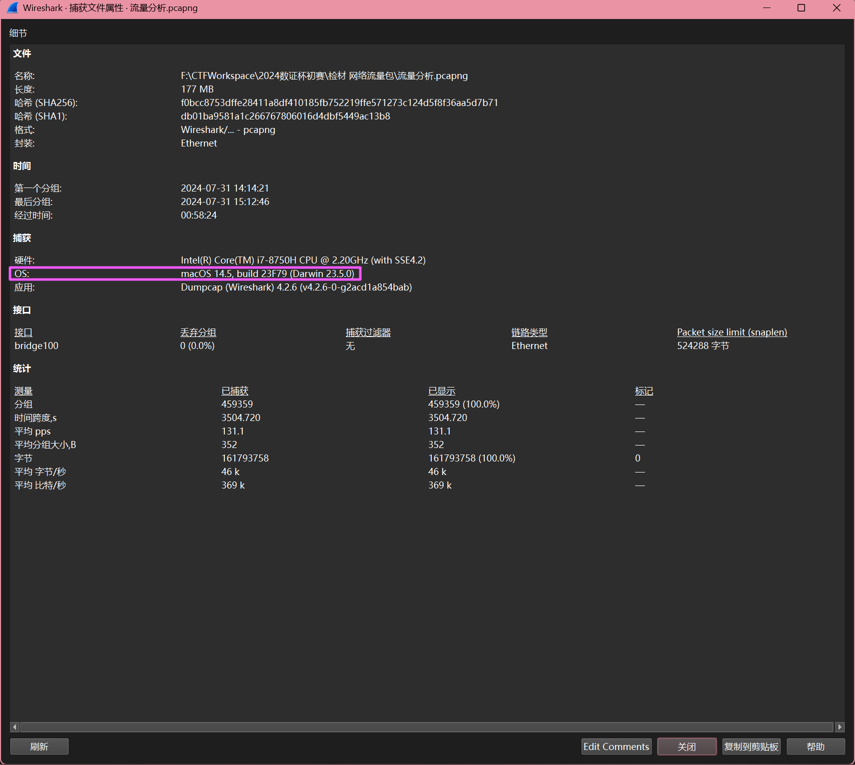The width and height of the screenshot is (855, 765).
Task: Click the OS value macOS 14.5, build 23F79
Action: 267,273
